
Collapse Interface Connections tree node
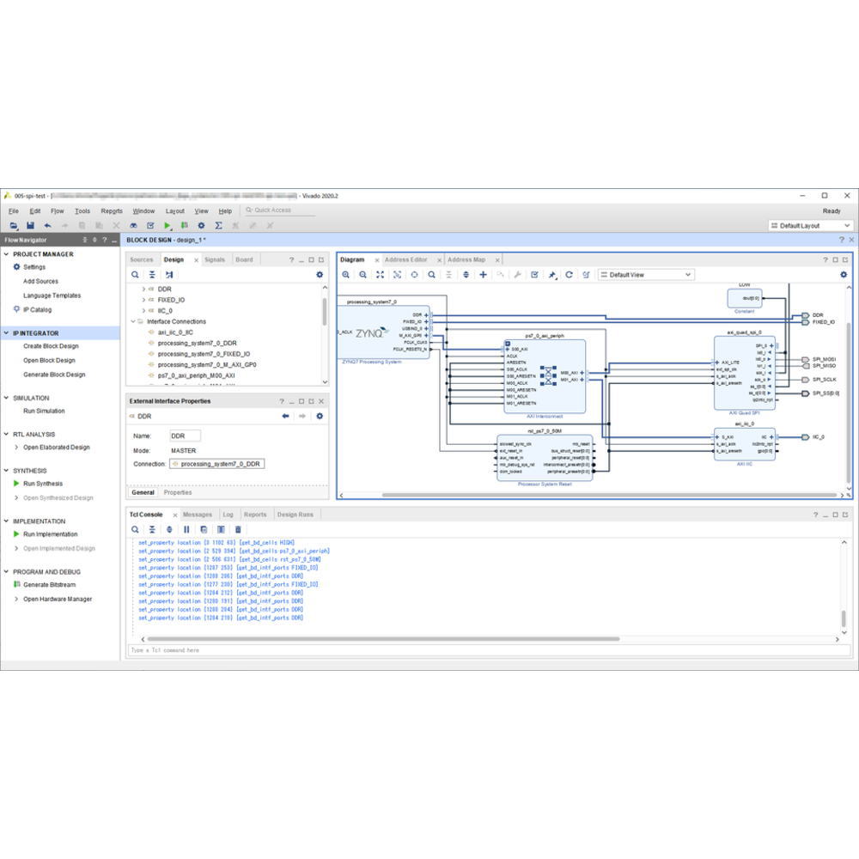(x=133, y=321)
